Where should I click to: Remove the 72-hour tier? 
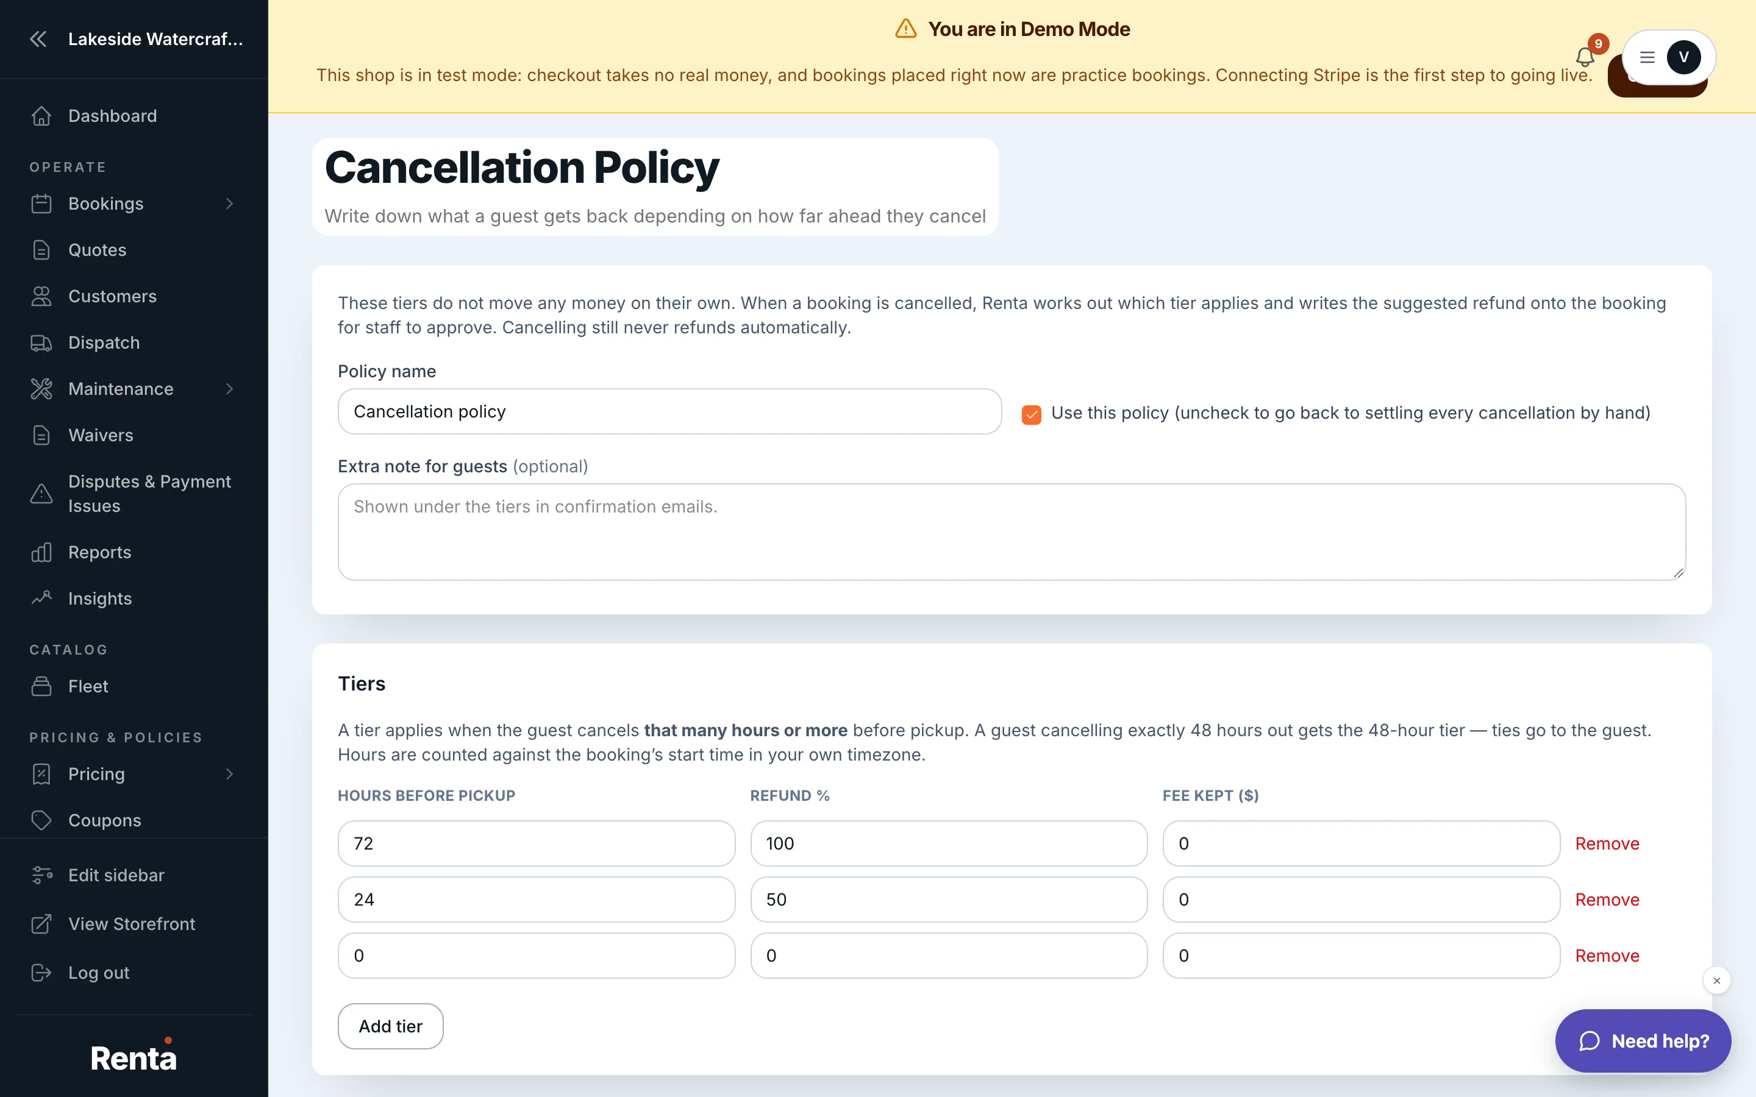1607,843
